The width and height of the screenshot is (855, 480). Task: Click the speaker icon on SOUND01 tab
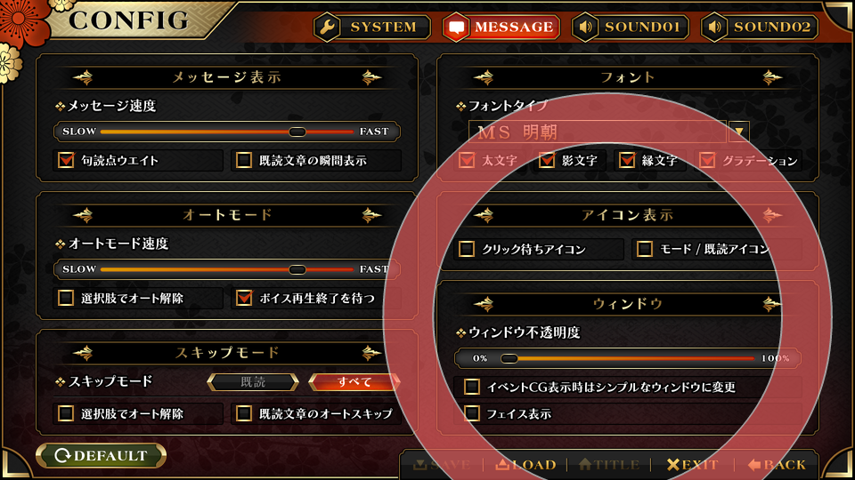586,27
